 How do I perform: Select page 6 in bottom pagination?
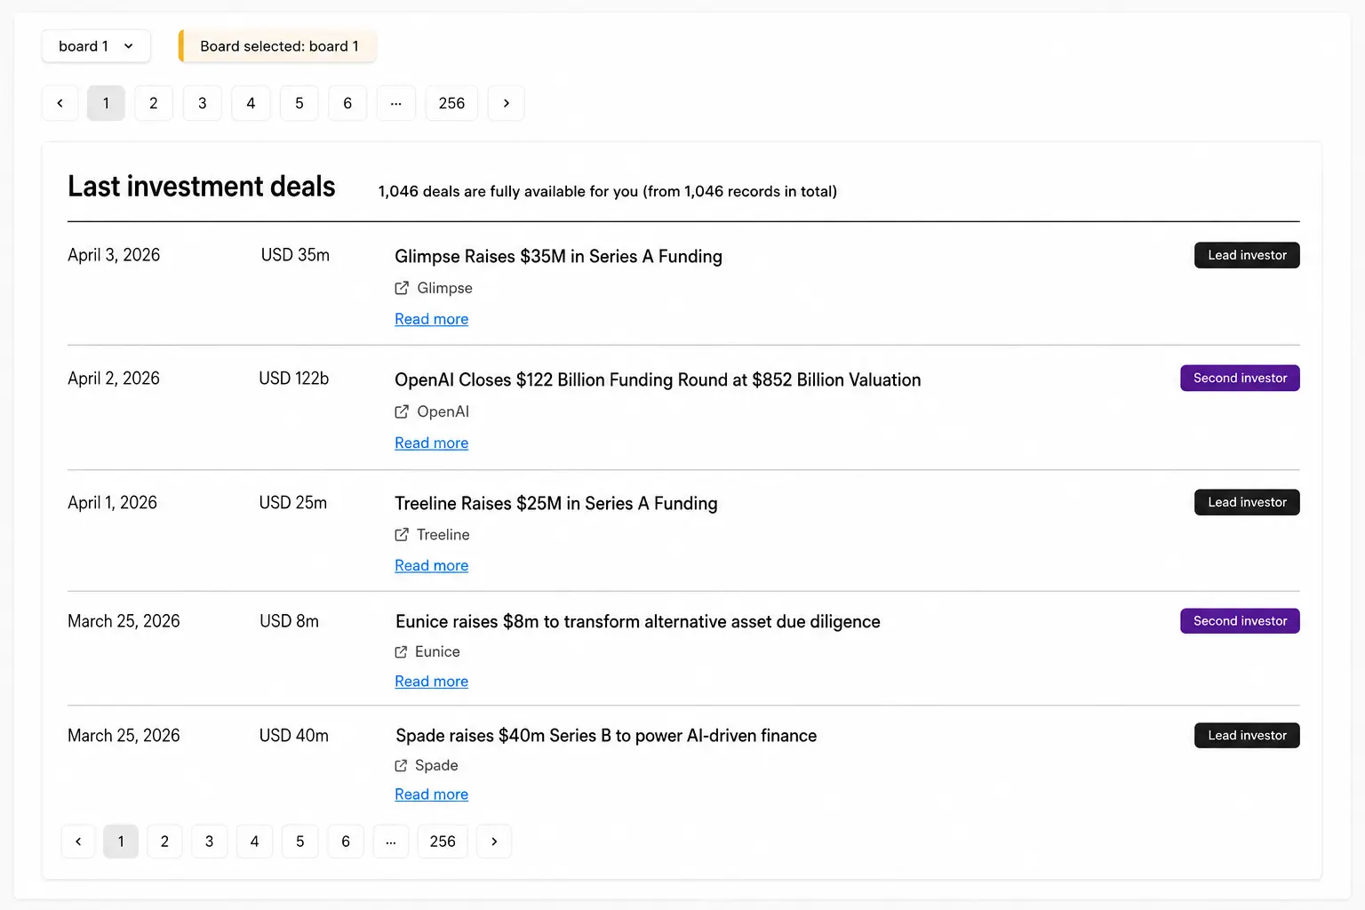[x=346, y=842]
